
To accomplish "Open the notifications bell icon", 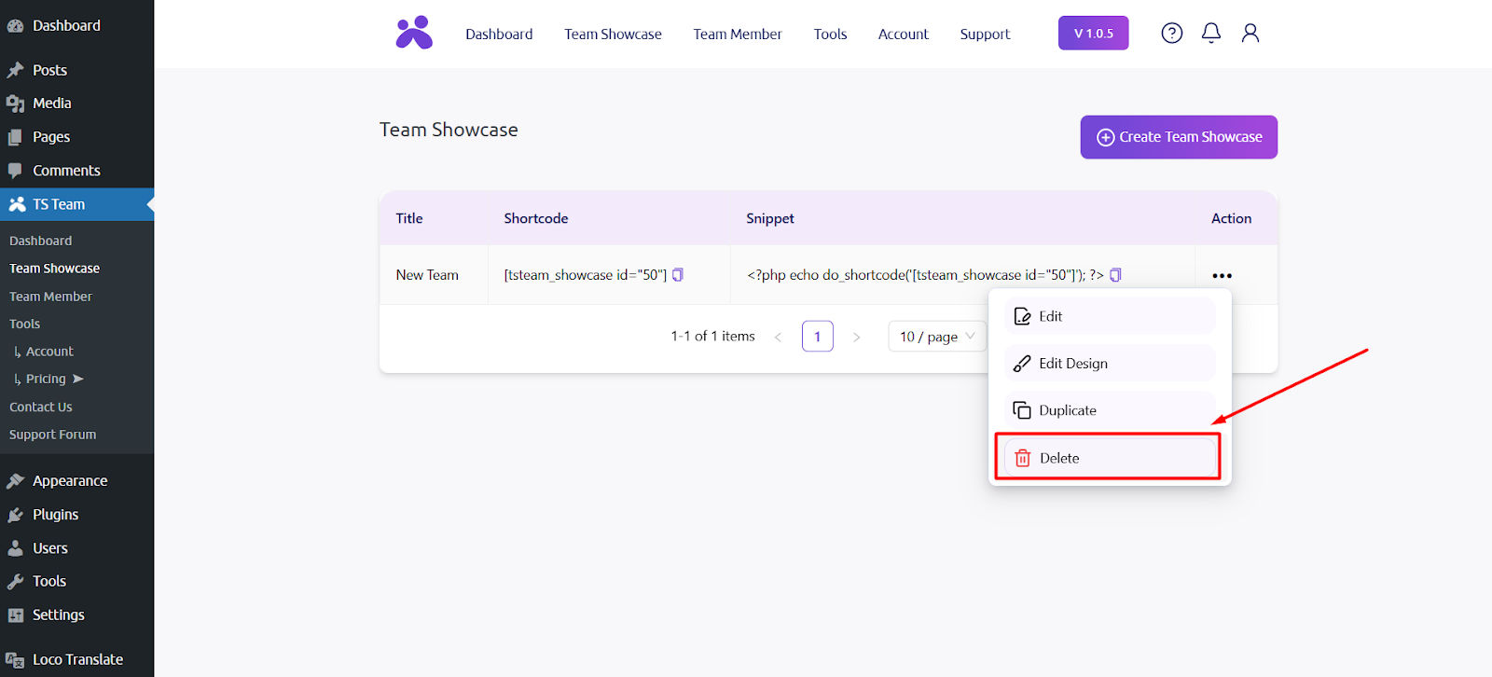I will 1210,34.
